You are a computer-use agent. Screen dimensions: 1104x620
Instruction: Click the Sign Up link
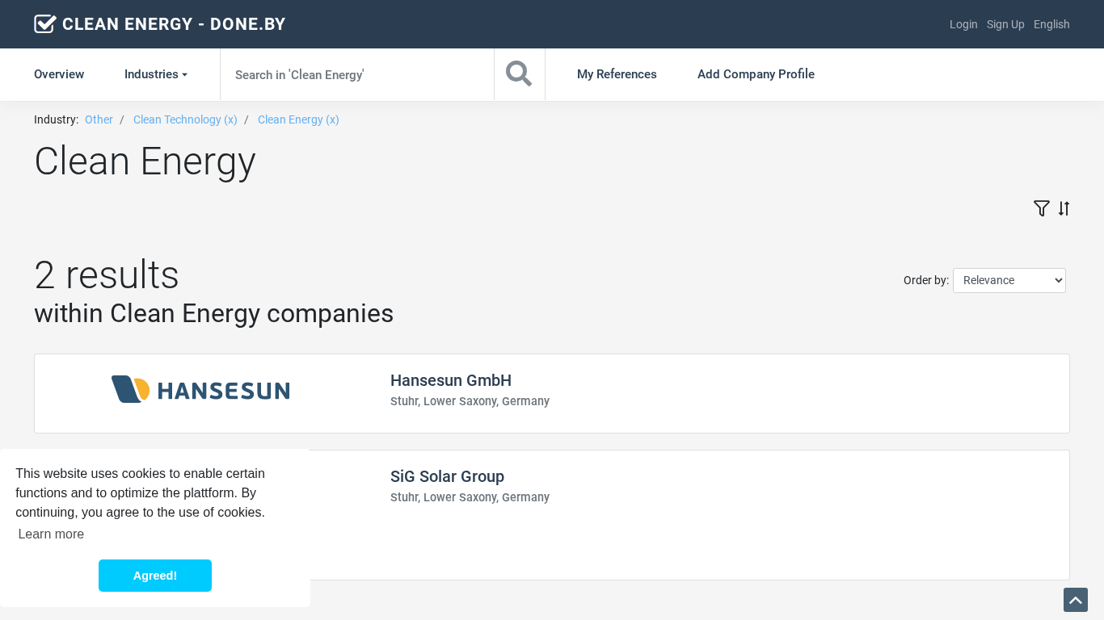[x=1005, y=24]
